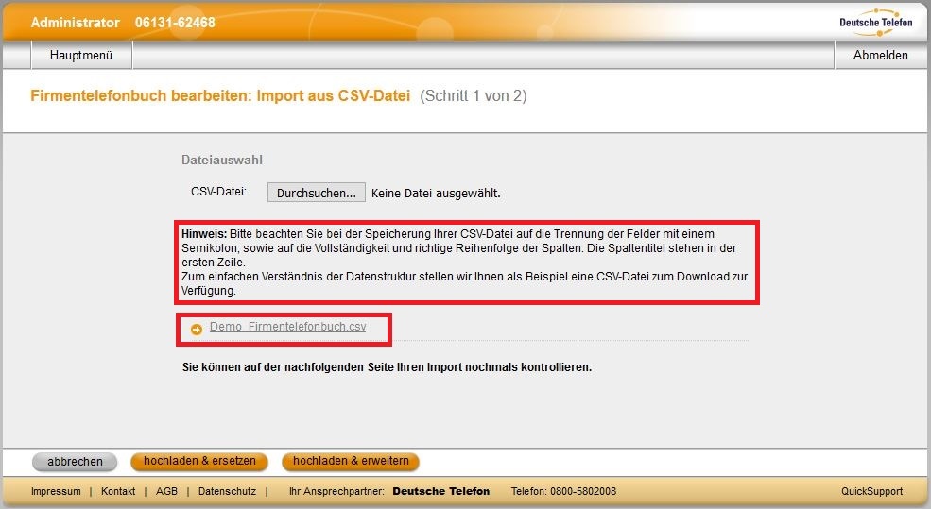Viewport: 931px width, 509px height.
Task: Click the '06131-62468' number in the header
Action: pyautogui.click(x=175, y=23)
